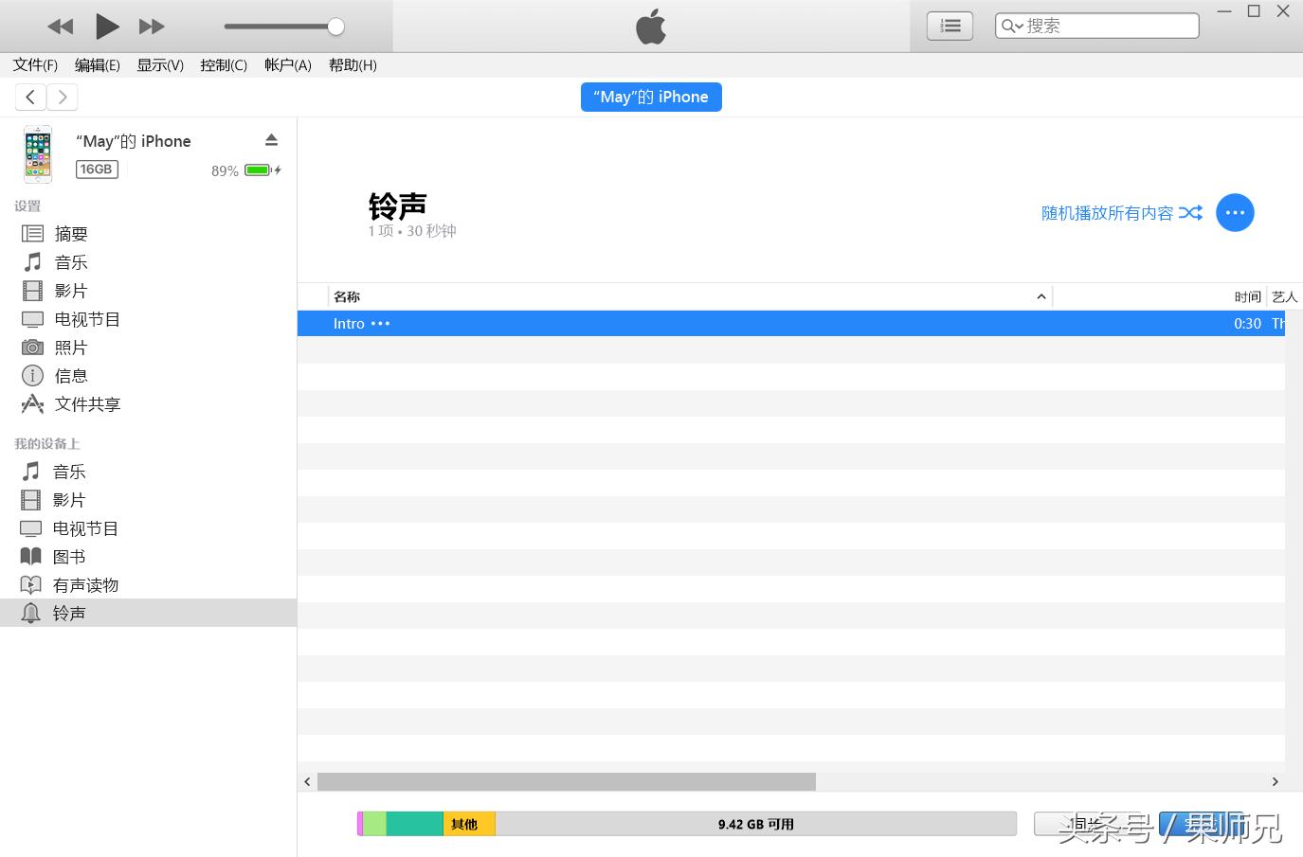
Task: Sort by the 名称 column header
Action: point(347,296)
